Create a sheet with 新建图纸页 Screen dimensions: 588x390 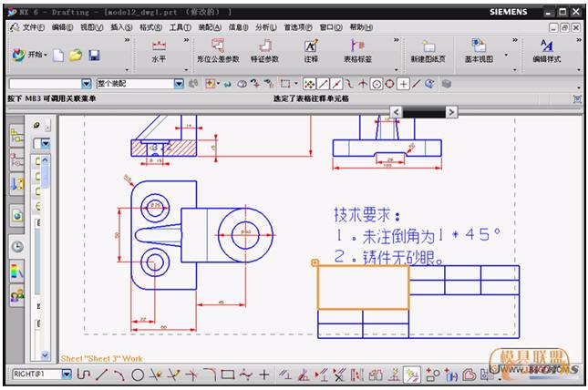(428, 51)
